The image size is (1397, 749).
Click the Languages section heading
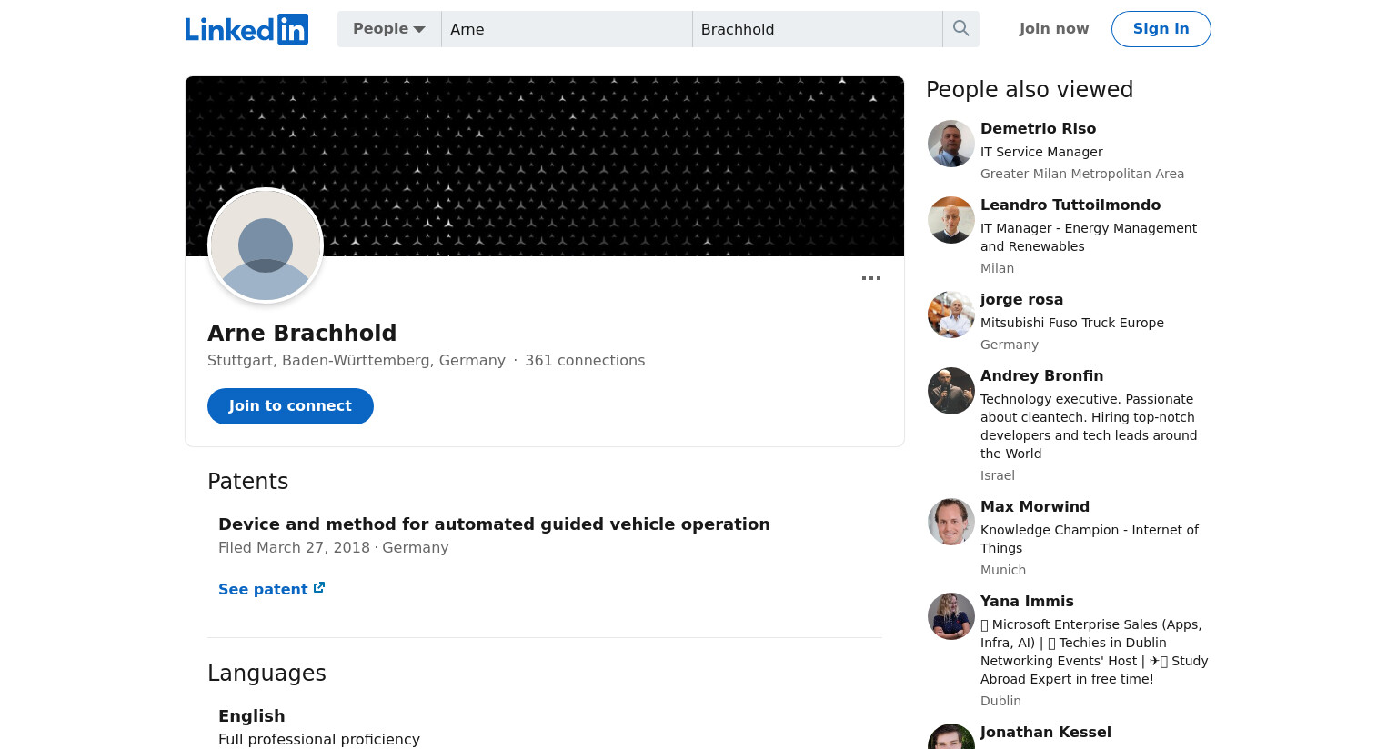[x=266, y=673]
